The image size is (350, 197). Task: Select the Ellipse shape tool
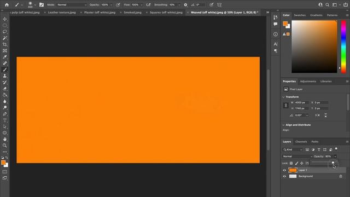click(5, 133)
